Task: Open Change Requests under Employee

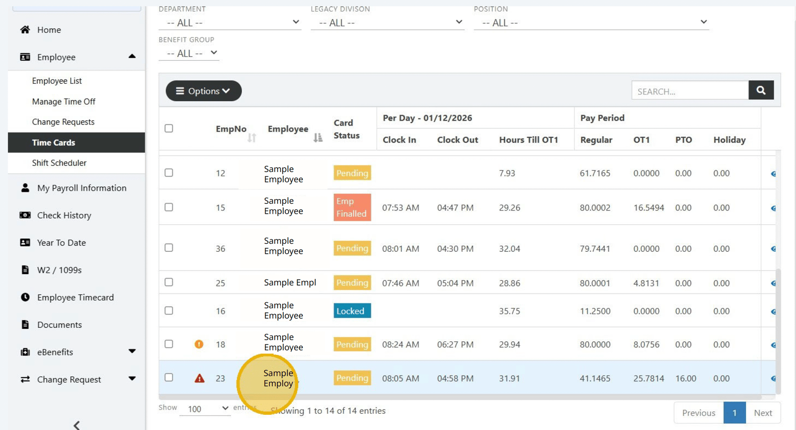Action: (63, 122)
